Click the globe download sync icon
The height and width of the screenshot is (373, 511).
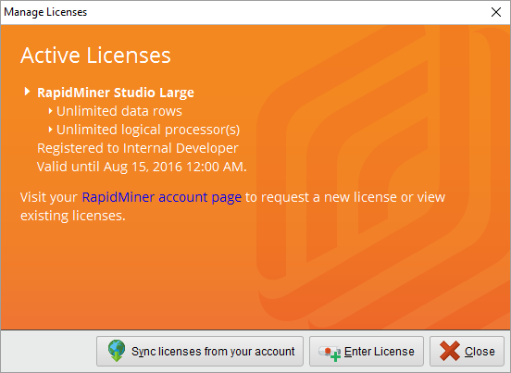pos(117,351)
